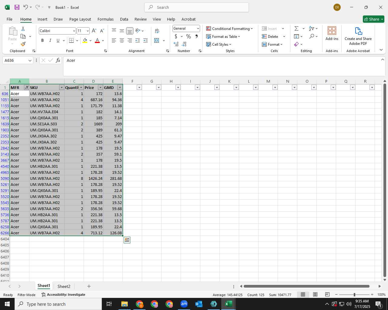Expand the Conditional Formatting menu
The image size is (388, 310).
pyautogui.click(x=229, y=28)
